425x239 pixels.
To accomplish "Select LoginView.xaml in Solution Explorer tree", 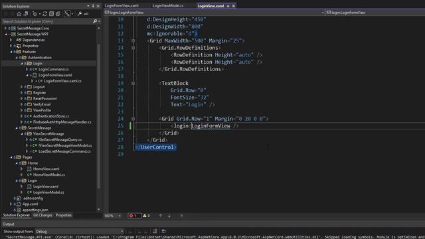I will point(46,187).
